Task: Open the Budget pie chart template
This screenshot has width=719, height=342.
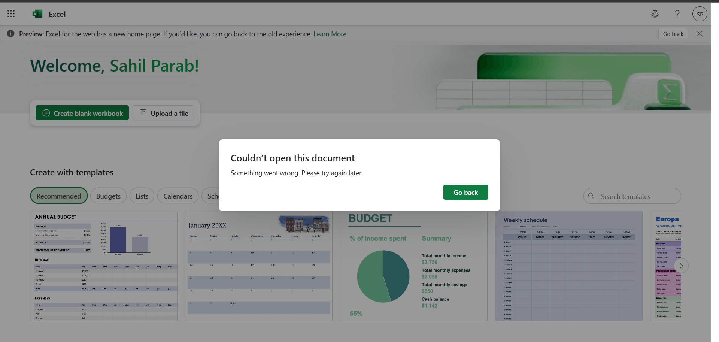Action: [414, 266]
